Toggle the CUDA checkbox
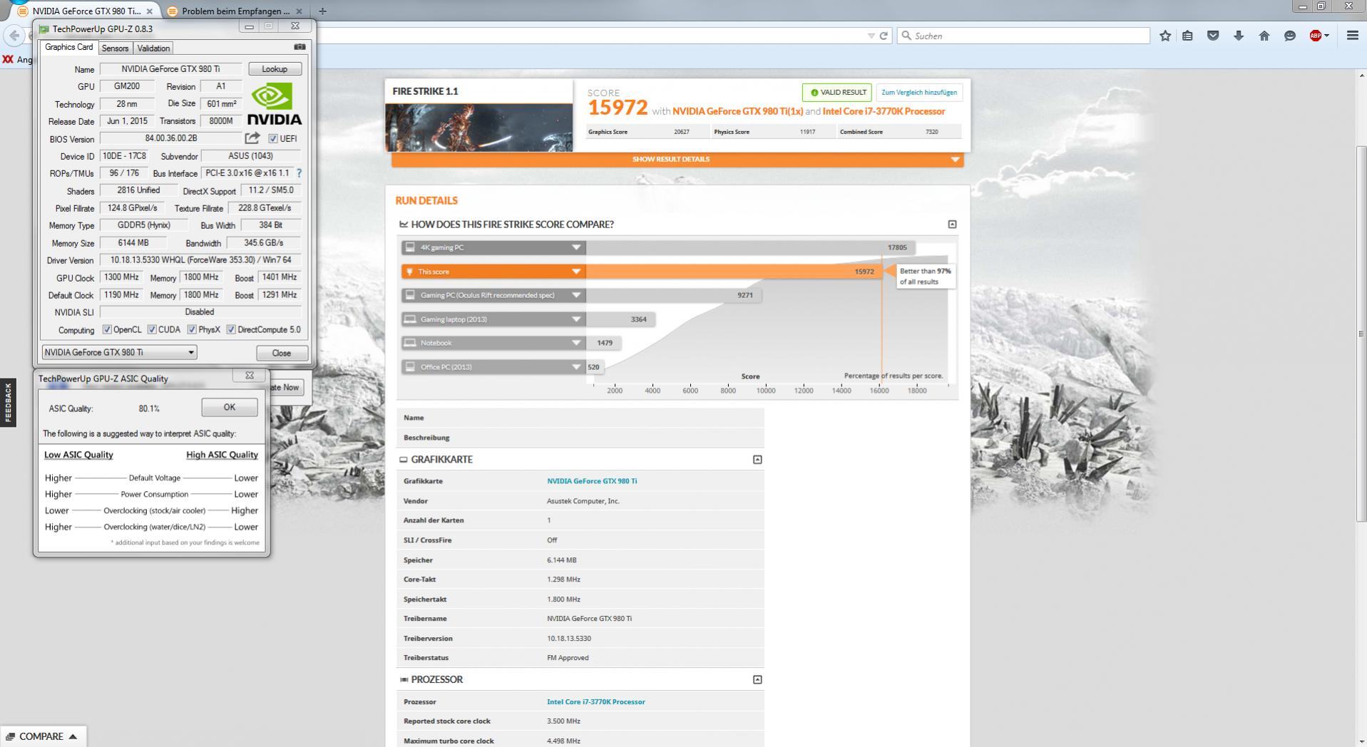The width and height of the screenshot is (1367, 747). pyautogui.click(x=152, y=329)
